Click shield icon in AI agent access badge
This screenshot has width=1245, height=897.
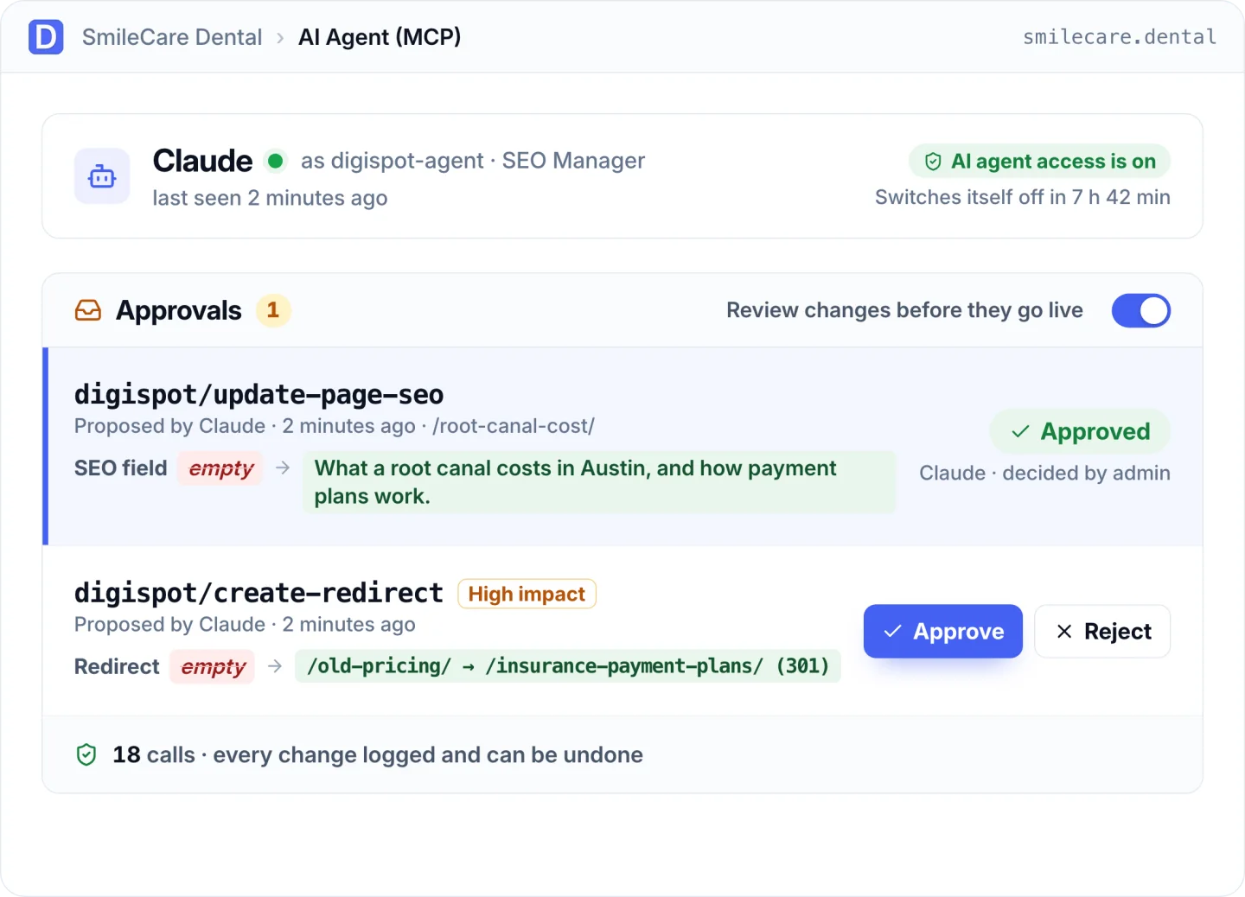[933, 162]
